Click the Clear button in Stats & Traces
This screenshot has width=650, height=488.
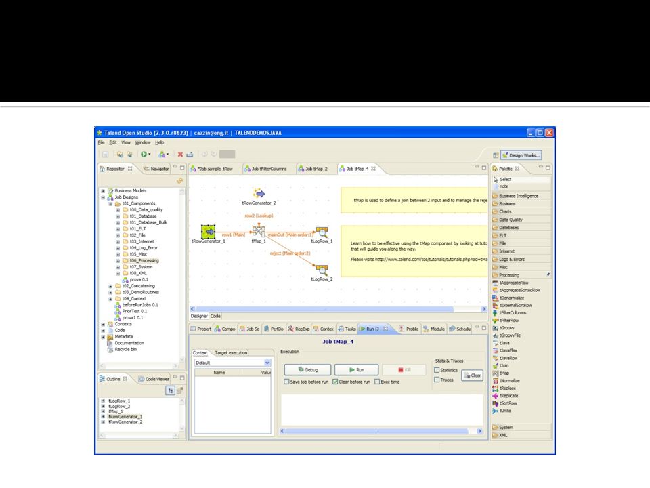pos(472,375)
